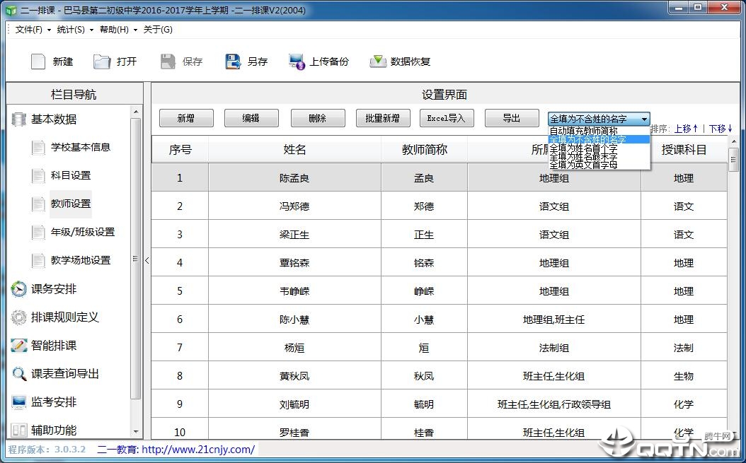Open the 辅助功能 section
Screen dimensions: 746x463
54,430
